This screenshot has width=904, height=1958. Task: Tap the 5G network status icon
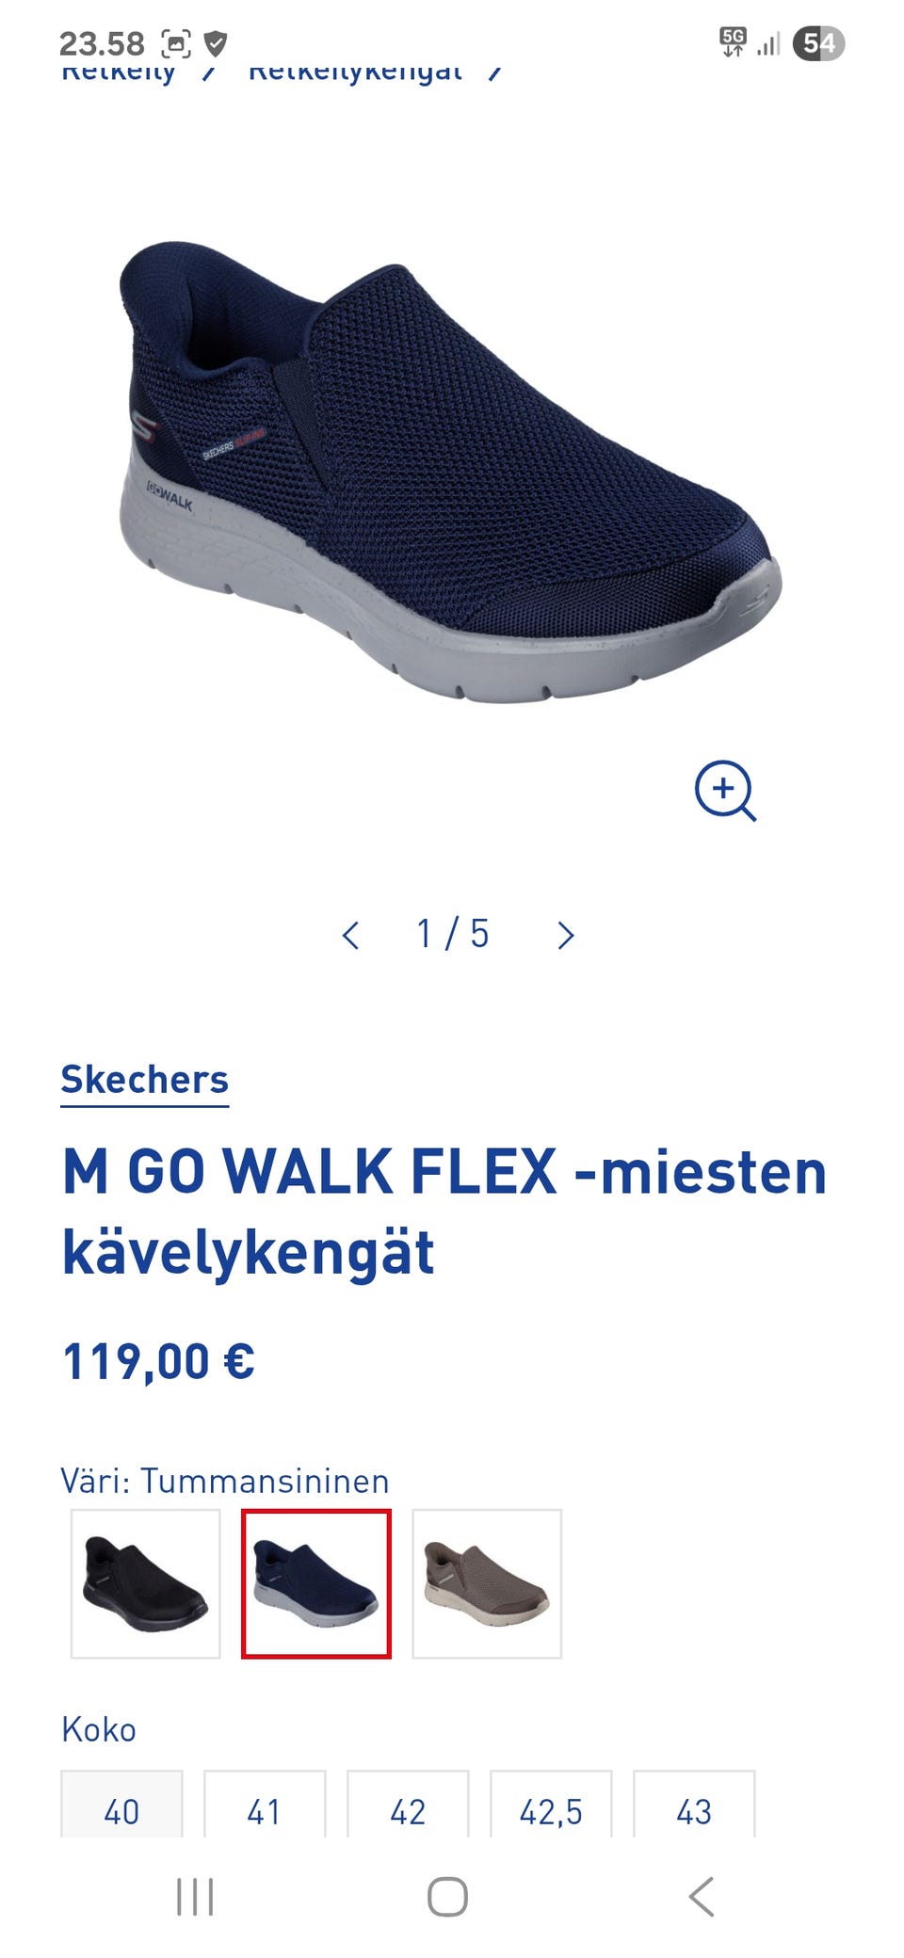click(733, 42)
